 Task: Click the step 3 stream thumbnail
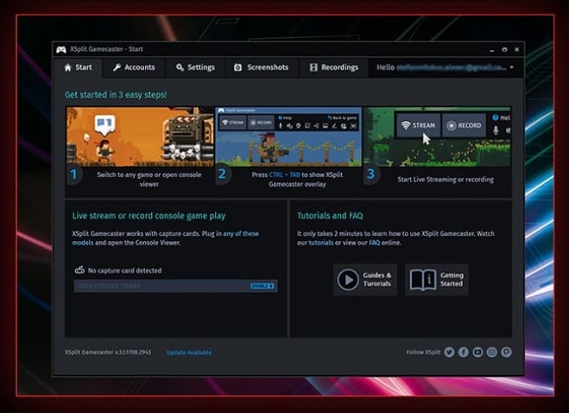tap(437, 137)
